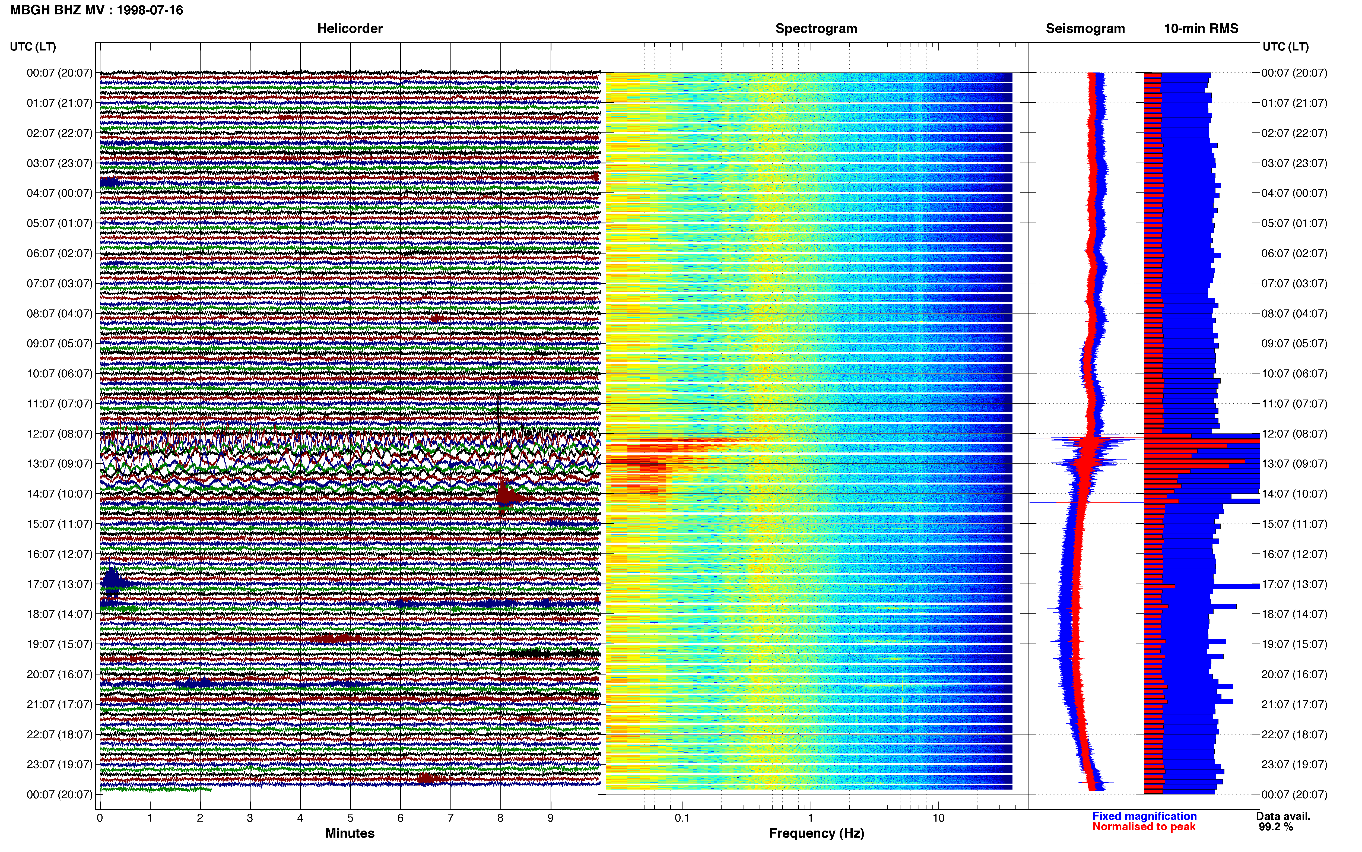
Task: Click the left 'UTC (LT)' axis label
Action: tap(33, 47)
